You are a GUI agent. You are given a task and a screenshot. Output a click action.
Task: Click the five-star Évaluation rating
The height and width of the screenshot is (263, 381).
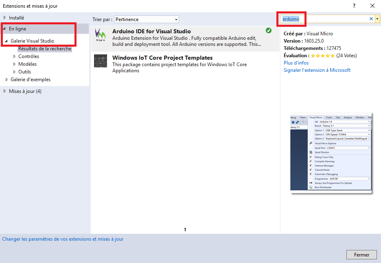point(323,56)
